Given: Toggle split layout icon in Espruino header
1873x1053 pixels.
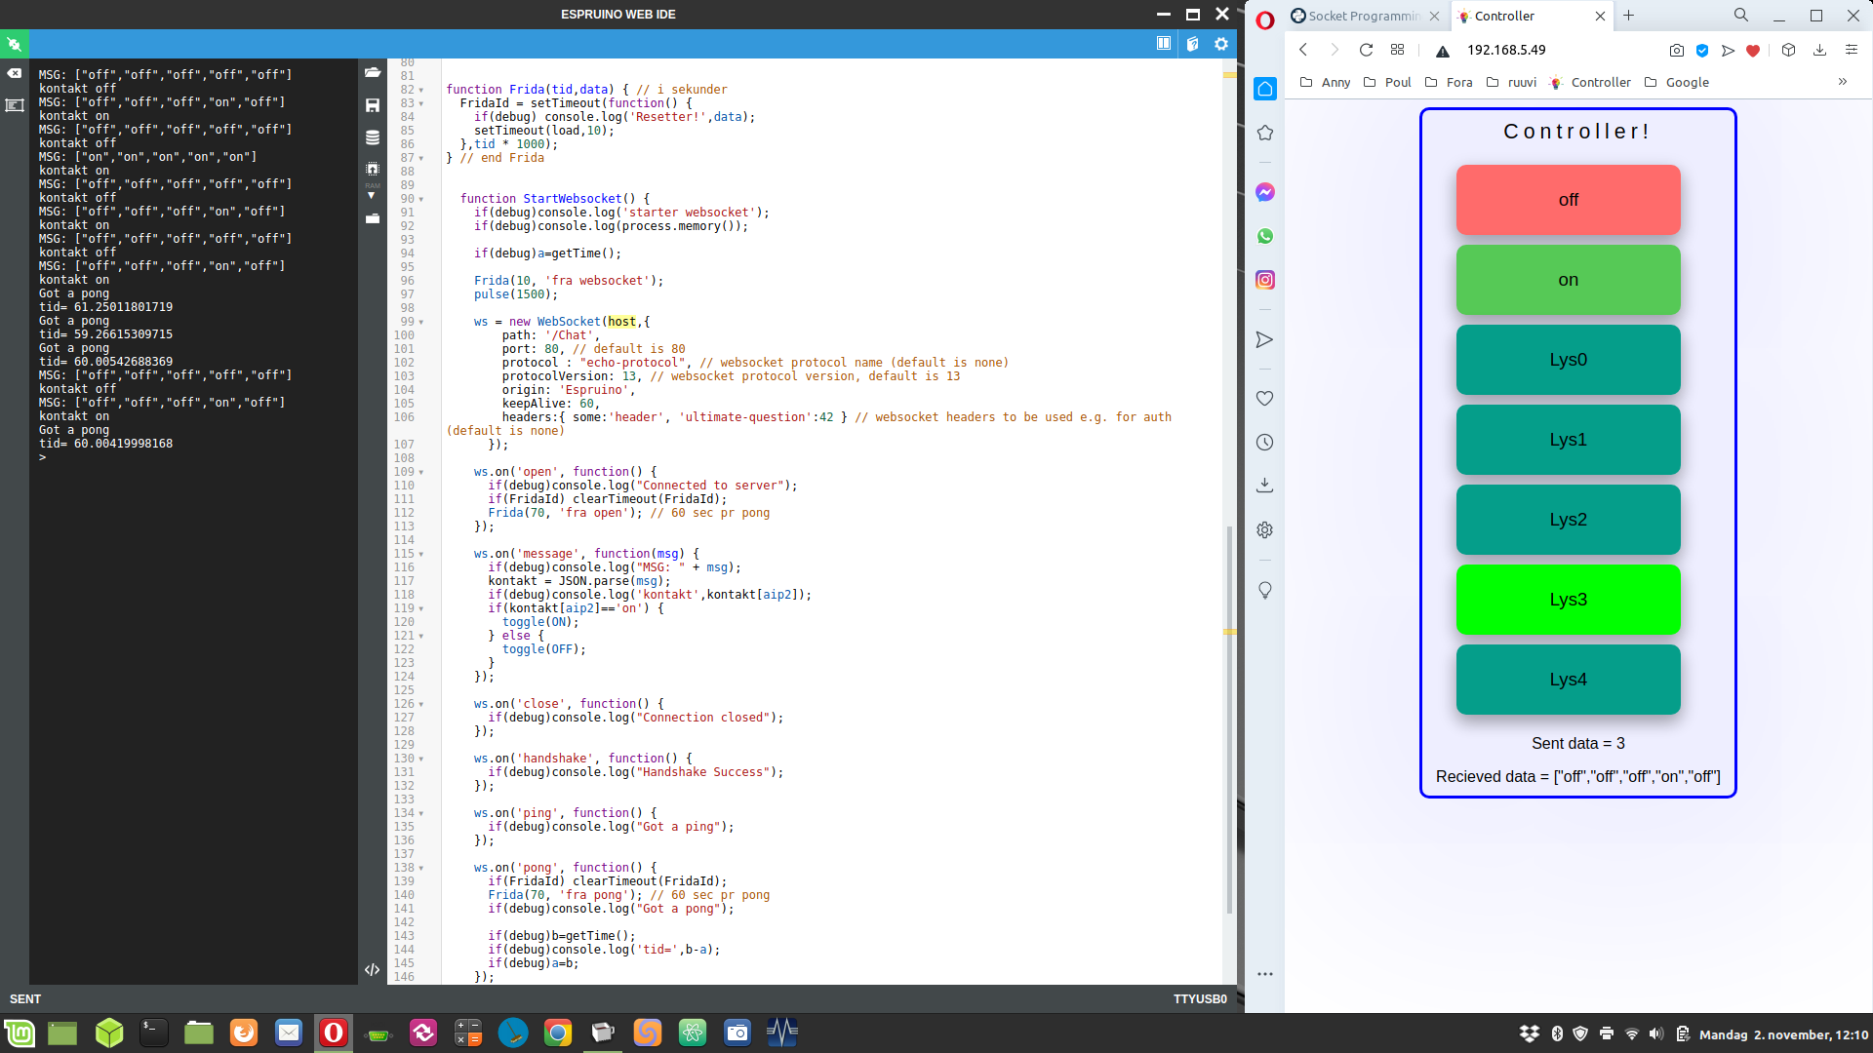Looking at the screenshot, I should tap(1163, 44).
